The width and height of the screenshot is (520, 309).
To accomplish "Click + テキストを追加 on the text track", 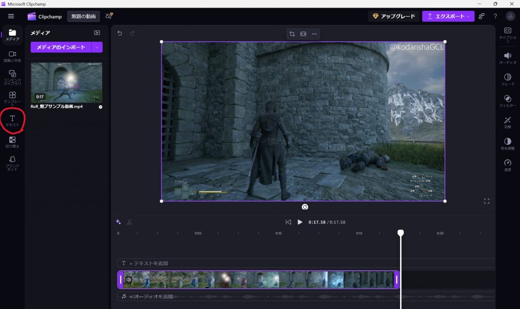I will (149, 263).
